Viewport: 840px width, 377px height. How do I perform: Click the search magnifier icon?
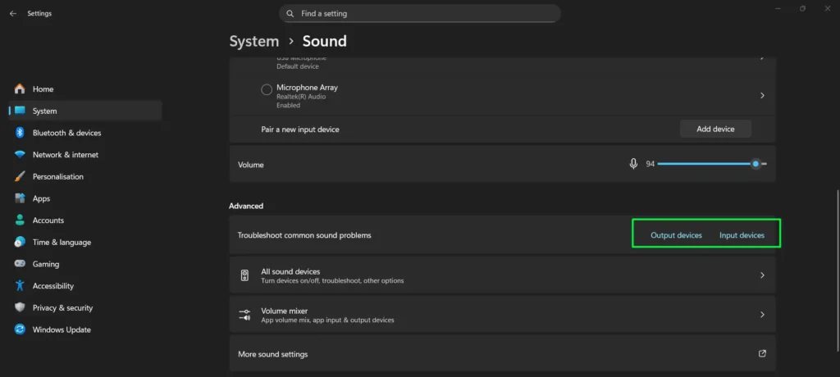tap(290, 13)
